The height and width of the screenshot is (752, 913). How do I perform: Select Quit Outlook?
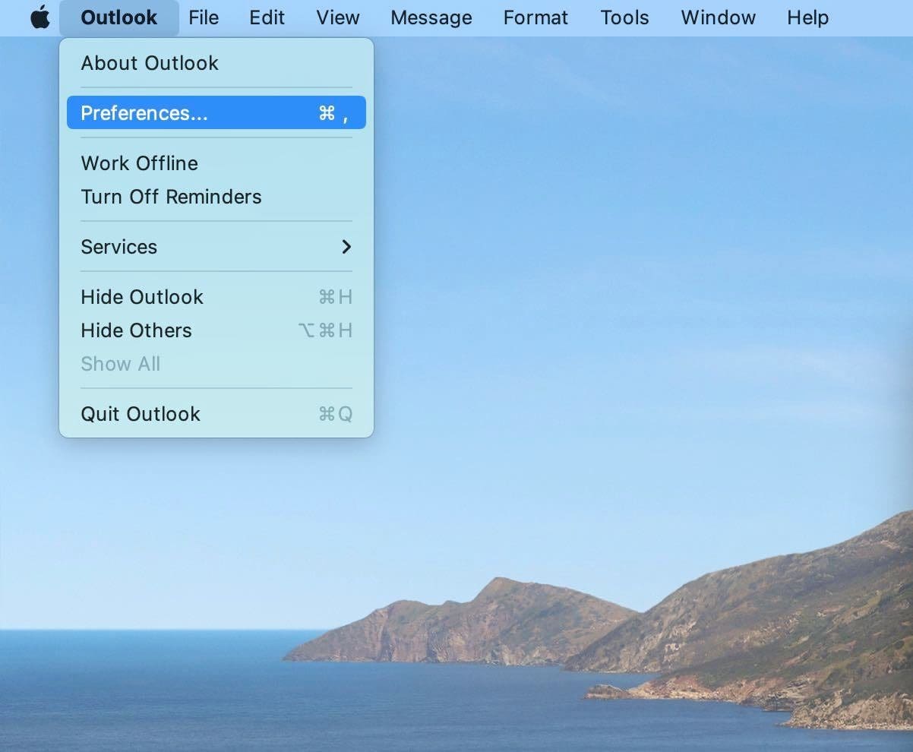point(216,414)
